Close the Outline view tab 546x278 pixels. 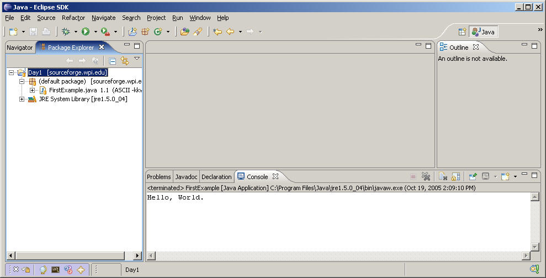click(476, 47)
